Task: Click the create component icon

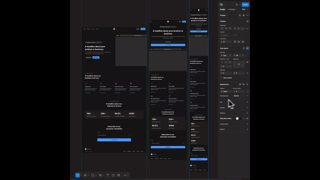Action: 243,15
